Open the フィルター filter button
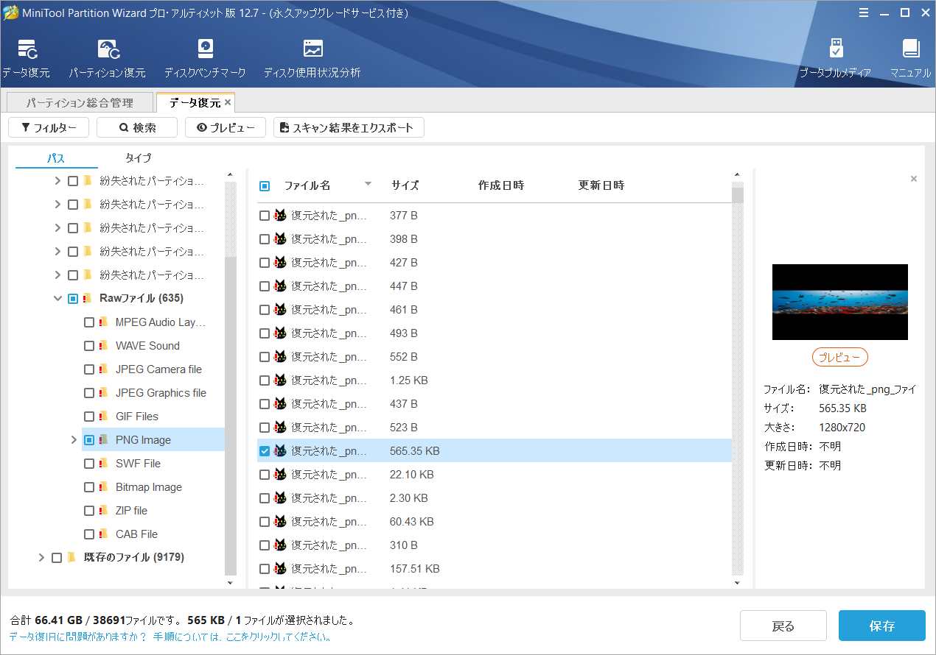 click(x=49, y=127)
